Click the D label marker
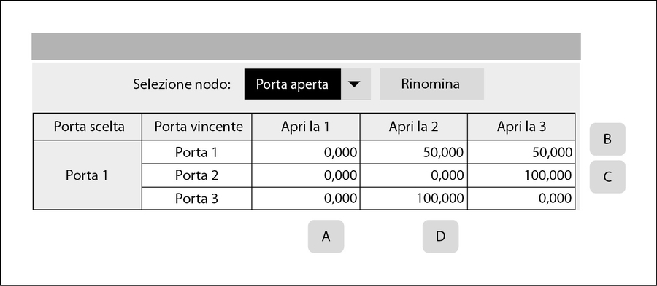Screen dimensions: 657x286 pos(440,237)
